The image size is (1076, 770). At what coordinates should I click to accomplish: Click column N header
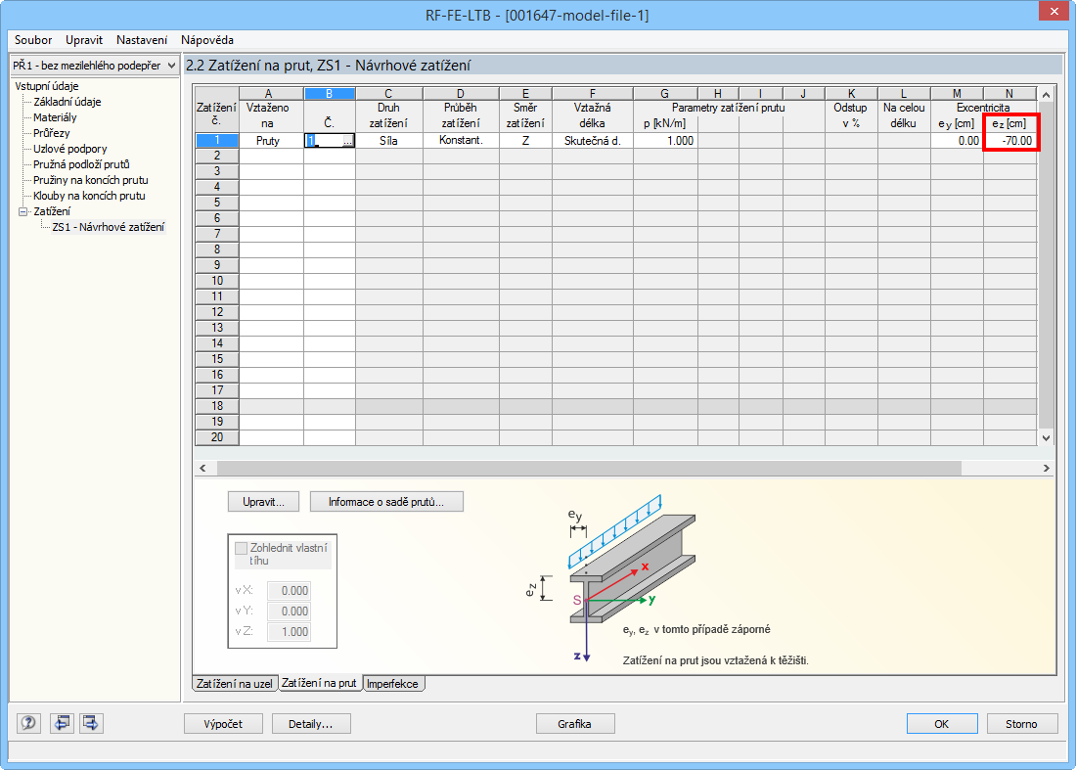click(1009, 94)
